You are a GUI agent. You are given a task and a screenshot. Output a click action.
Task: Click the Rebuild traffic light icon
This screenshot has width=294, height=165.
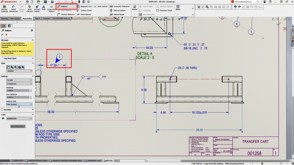click(79, 2)
